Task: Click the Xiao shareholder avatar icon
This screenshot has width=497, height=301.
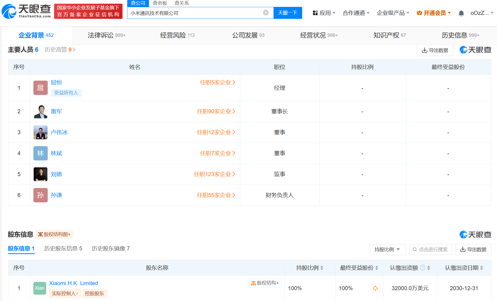Action: point(40,288)
